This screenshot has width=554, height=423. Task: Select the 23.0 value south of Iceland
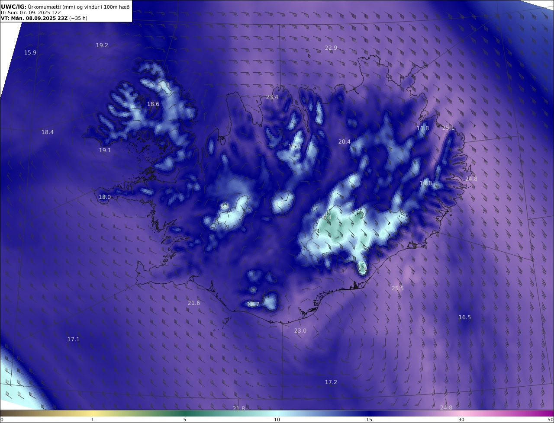point(300,331)
